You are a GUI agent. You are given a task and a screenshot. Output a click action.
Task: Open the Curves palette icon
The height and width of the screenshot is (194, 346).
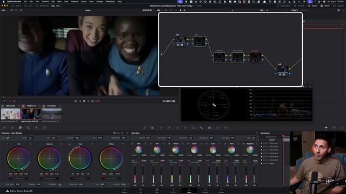(x=145, y=128)
